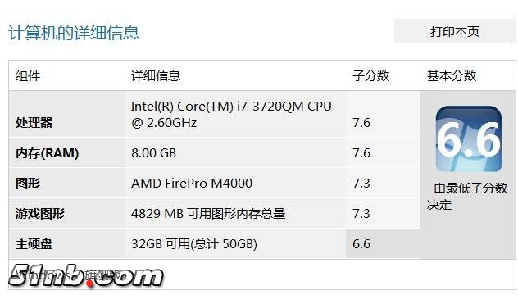
Task: Click the 打印本页 print button
Action: [455, 31]
